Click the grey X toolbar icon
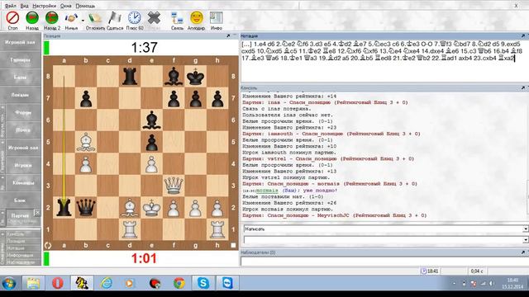Image resolution: width=529 pixels, height=297 pixels. coord(154,18)
